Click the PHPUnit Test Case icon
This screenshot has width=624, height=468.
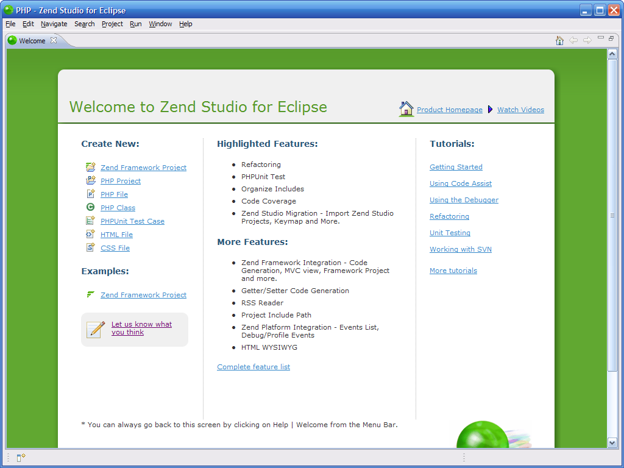click(90, 221)
